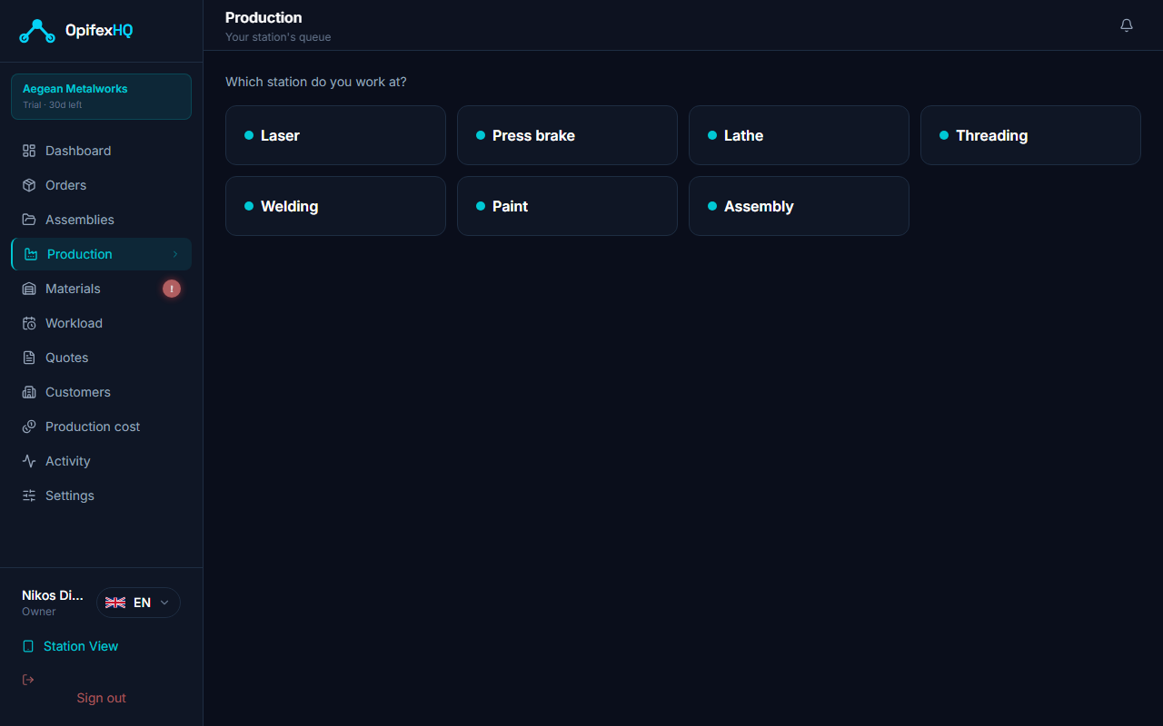1163x726 pixels.
Task: Navigate to Workload page
Action: [101, 323]
